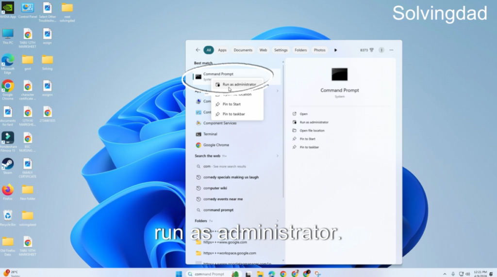Click the back arrow in search panel
497x277 pixels.
(198, 50)
